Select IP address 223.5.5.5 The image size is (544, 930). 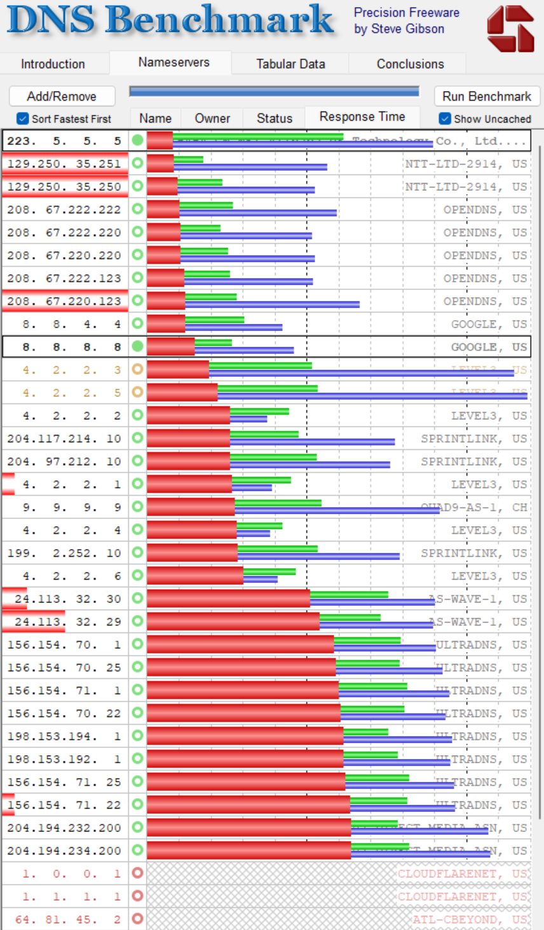click(x=64, y=141)
